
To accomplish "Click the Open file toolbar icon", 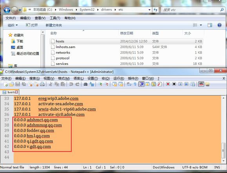I will (x=11, y=84).
